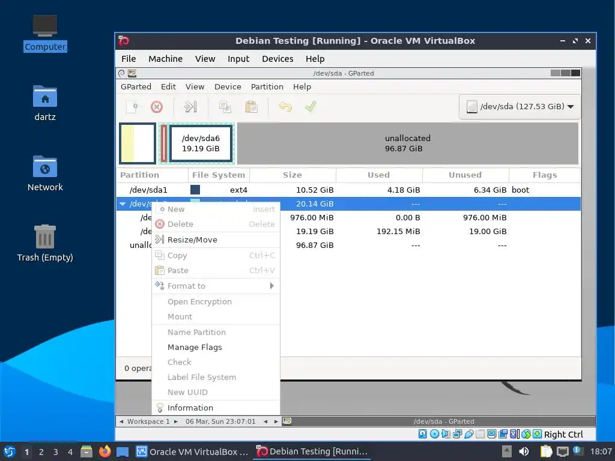Expand the Format to submenu arrow
615x461 pixels.
point(272,286)
